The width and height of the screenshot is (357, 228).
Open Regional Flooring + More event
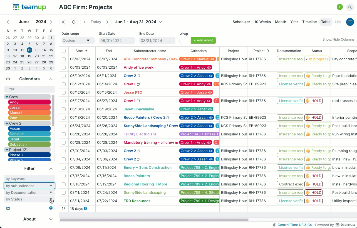coord(145,184)
